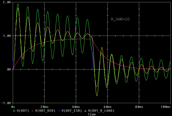Pick the 60ms time axis label
The image size is (172, 116).
click(x=107, y=107)
